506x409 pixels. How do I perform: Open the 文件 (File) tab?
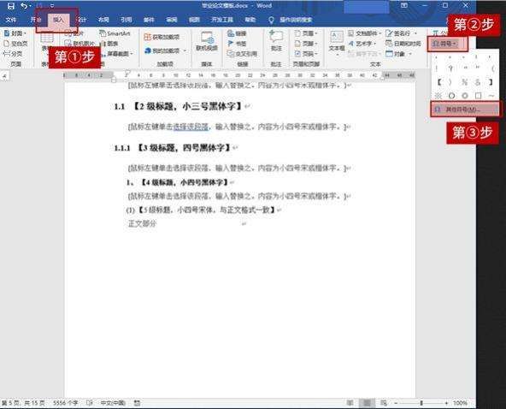[10, 20]
